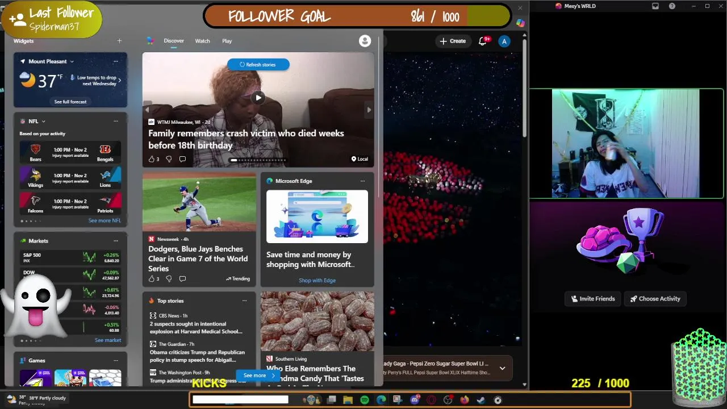The width and height of the screenshot is (727, 409).
Task: Expand the NFL league dropdown
Action: 43,121
